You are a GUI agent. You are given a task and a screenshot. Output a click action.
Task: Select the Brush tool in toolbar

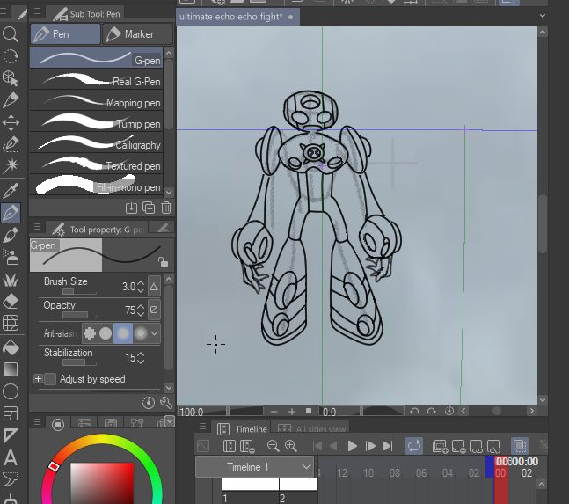tap(11, 235)
